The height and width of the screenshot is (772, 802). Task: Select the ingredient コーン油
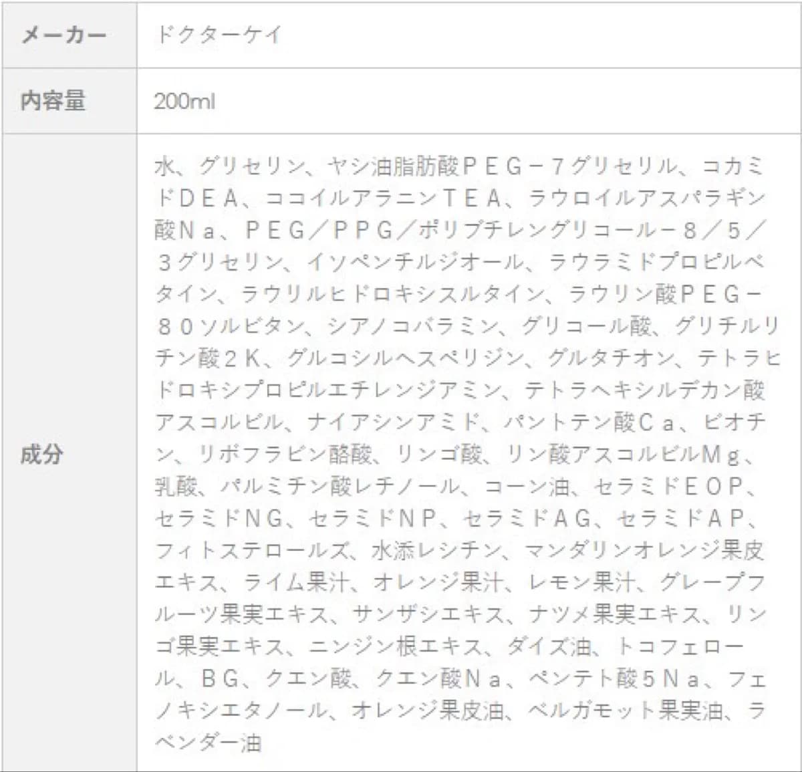point(526,487)
